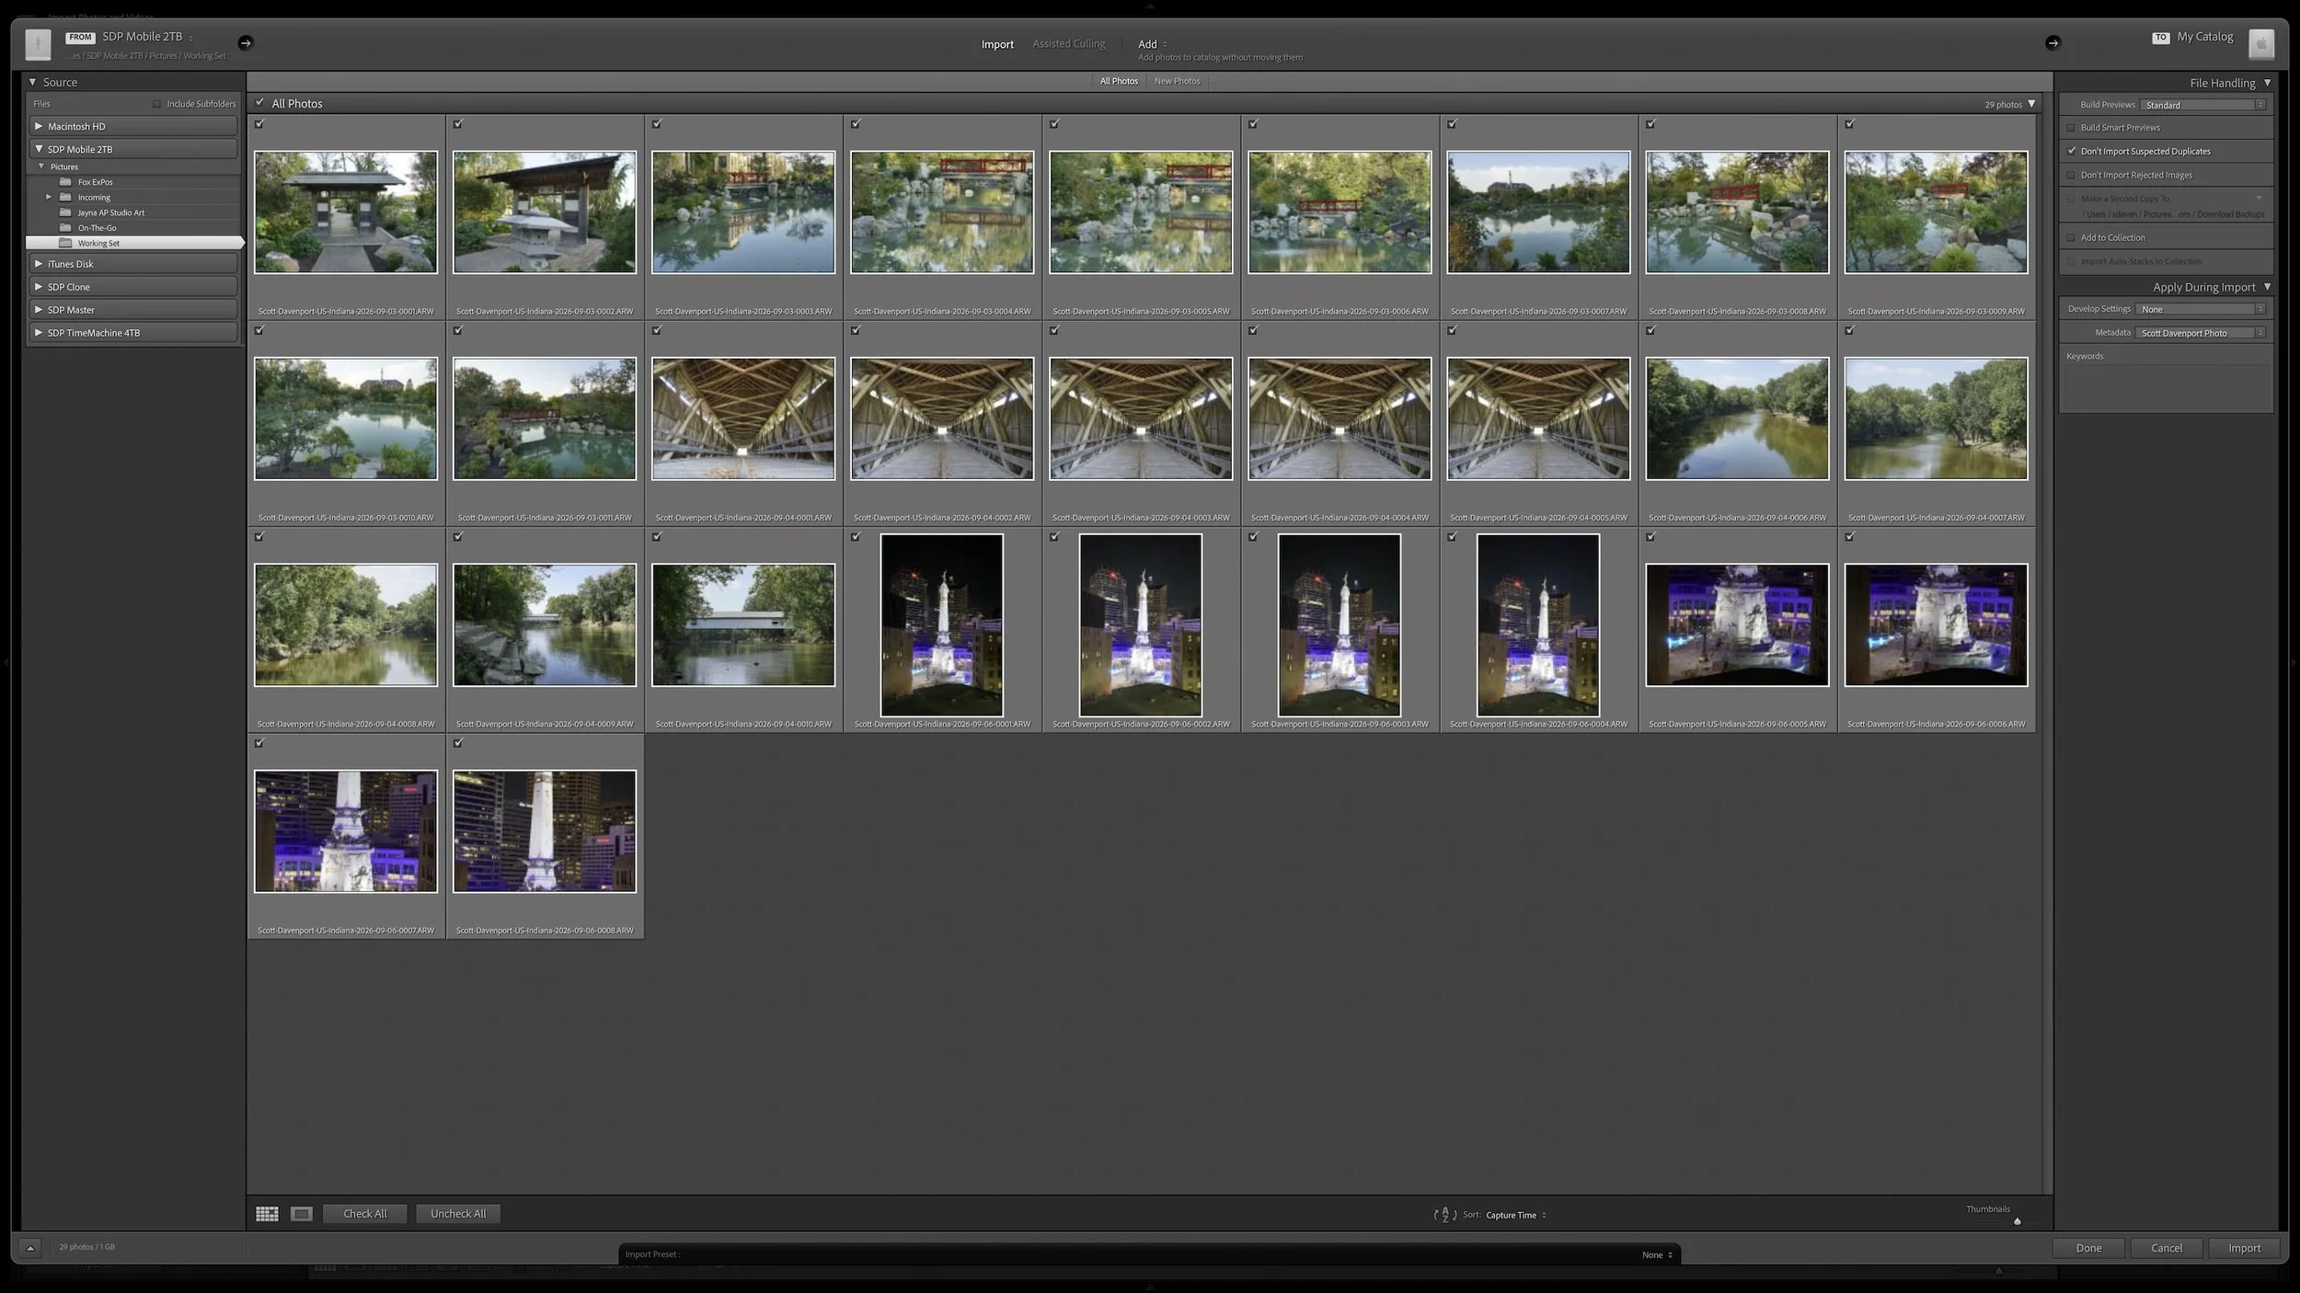Open the Import Preset None dropdown
This screenshot has height=1293, width=2300.
click(1657, 1254)
